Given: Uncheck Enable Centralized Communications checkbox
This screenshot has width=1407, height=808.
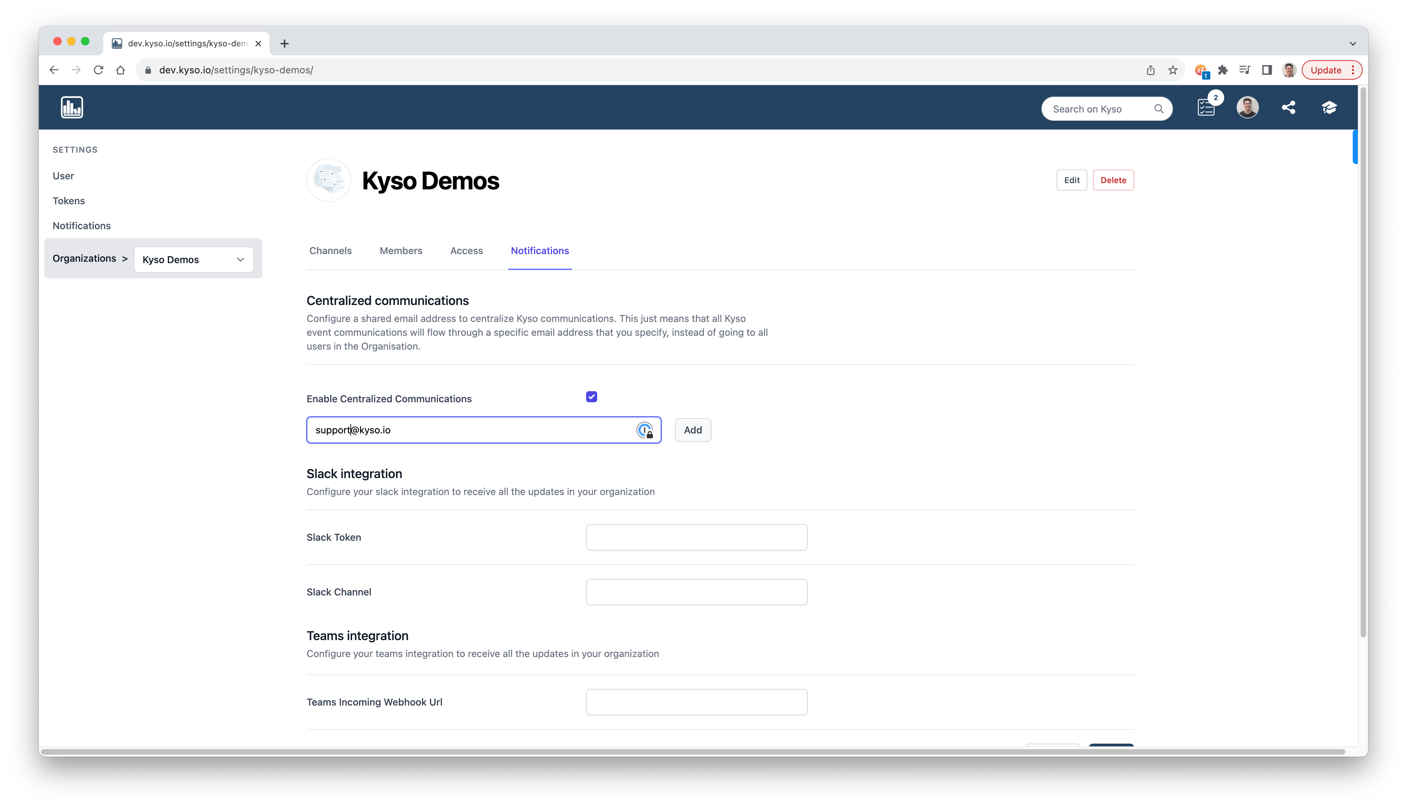Looking at the screenshot, I should (x=591, y=397).
